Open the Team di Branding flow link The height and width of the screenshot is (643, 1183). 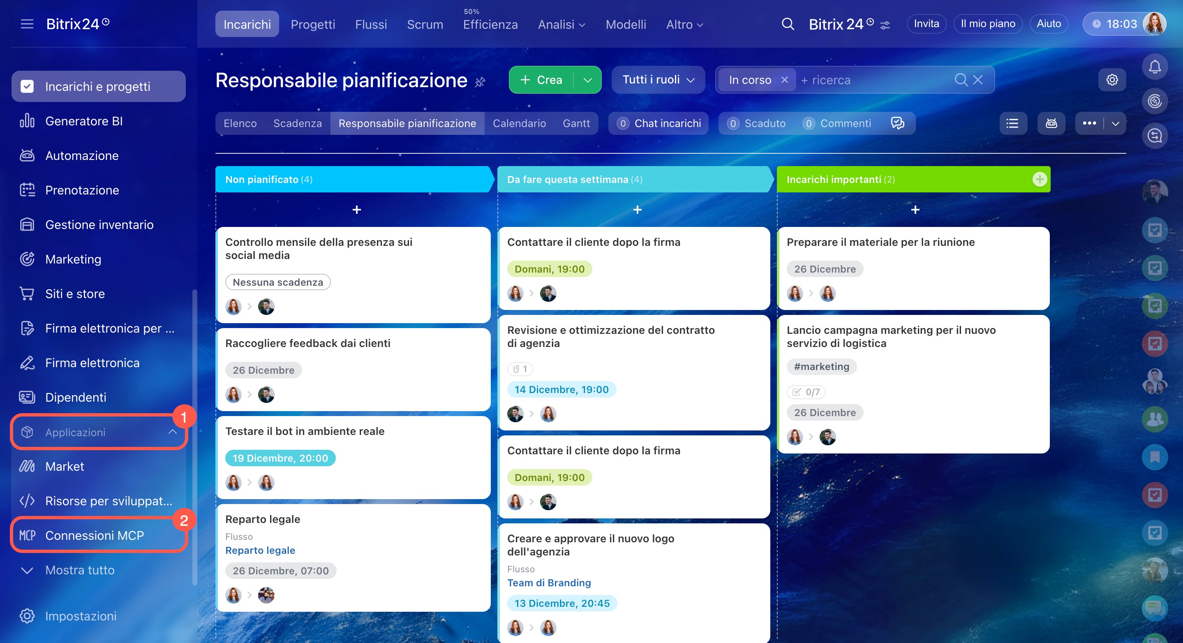click(549, 583)
